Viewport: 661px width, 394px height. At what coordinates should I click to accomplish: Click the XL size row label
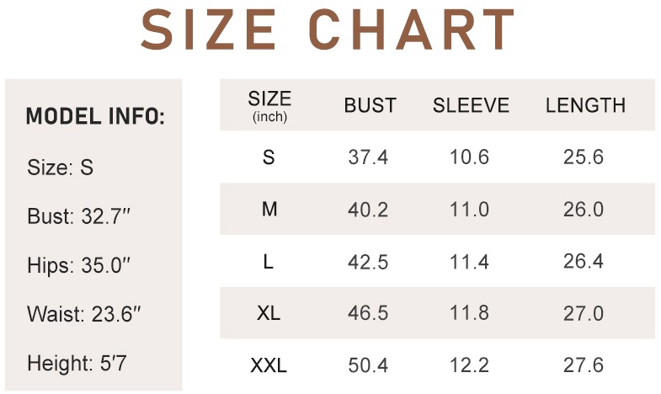click(x=269, y=314)
